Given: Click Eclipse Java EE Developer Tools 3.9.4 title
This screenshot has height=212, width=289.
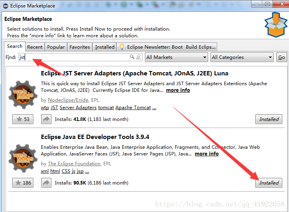Looking at the screenshot, I should (95, 137).
